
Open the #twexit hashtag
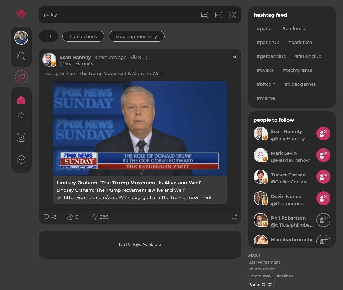pyautogui.click(x=265, y=70)
